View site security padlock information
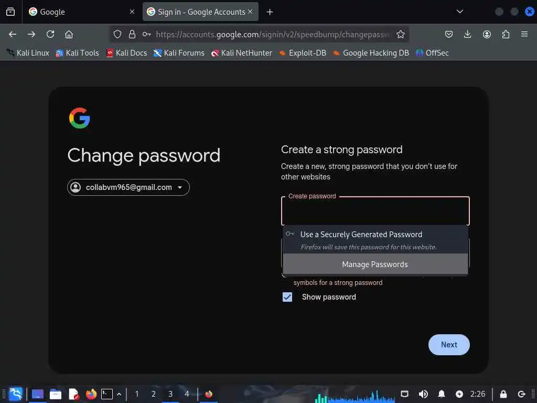The width and height of the screenshot is (537, 403). [132, 34]
